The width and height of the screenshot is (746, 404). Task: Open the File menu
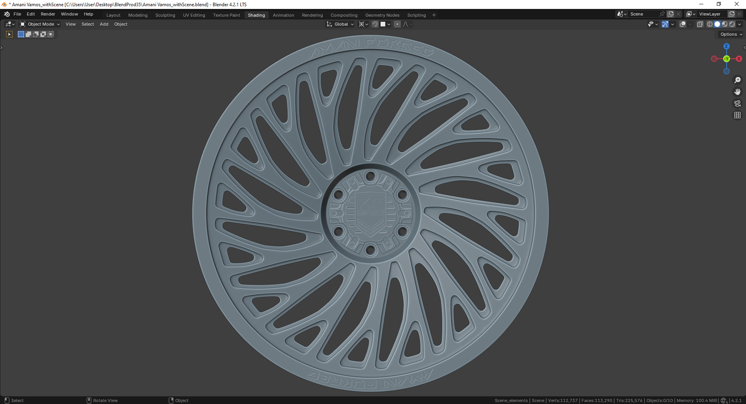[x=17, y=14]
